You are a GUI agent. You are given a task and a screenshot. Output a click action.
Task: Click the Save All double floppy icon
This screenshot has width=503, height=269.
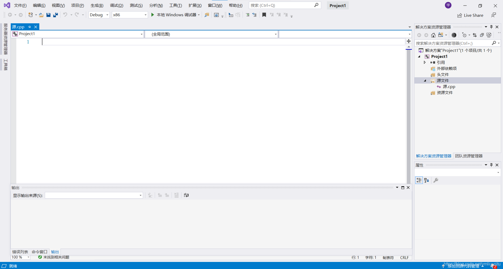(56, 15)
